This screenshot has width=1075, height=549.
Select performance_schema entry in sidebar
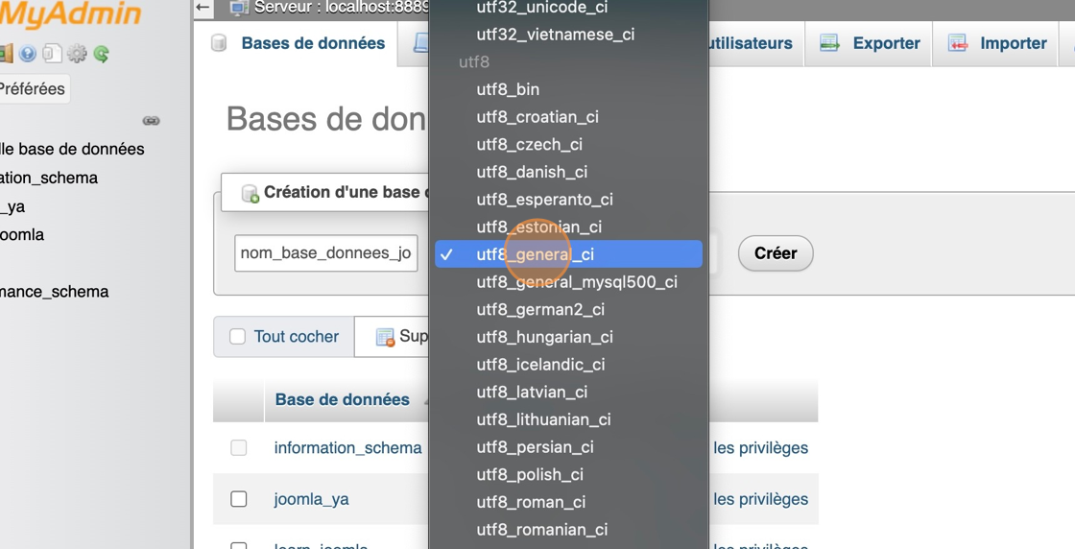pos(54,292)
